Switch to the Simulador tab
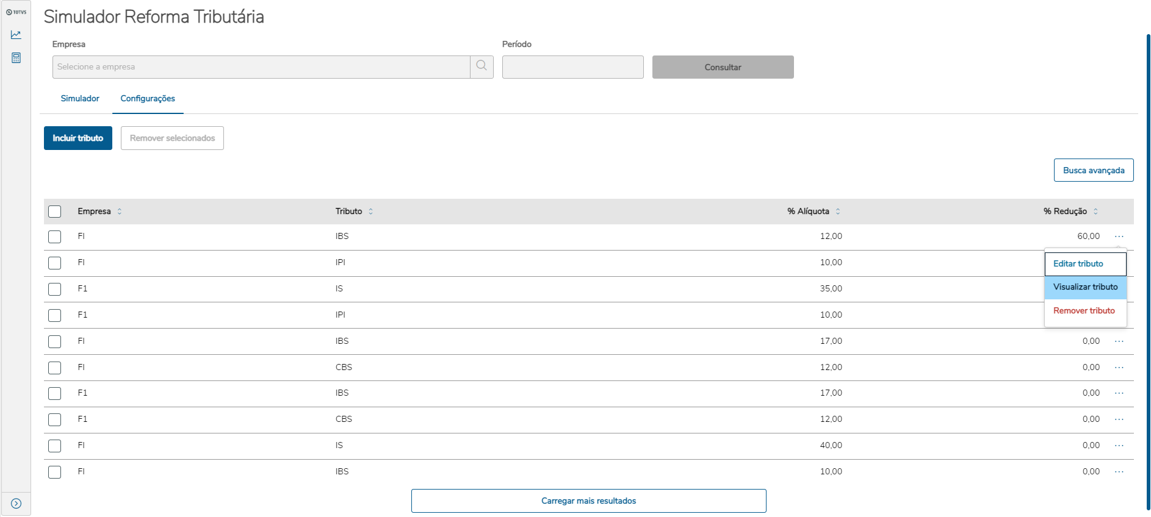Screen dimensions: 1151x517 [x=80, y=99]
